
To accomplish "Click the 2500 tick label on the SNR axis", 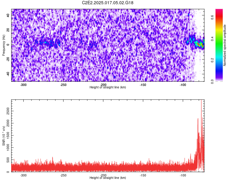I will 8,111.
